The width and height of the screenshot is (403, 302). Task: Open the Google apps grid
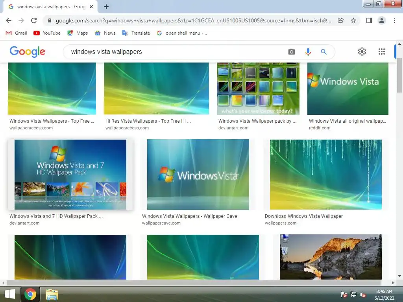coord(382,52)
